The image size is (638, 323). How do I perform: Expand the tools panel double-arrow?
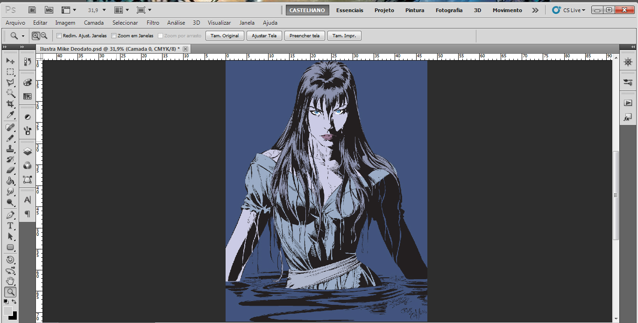(x=6, y=47)
